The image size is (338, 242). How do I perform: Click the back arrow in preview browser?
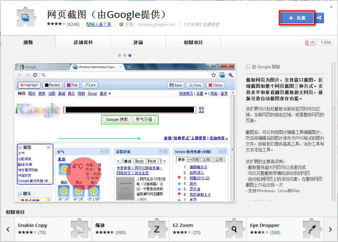click(x=20, y=75)
